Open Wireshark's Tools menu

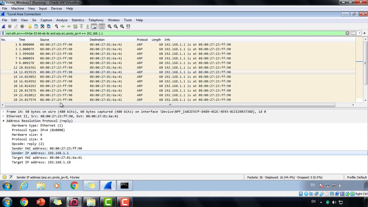128,20
